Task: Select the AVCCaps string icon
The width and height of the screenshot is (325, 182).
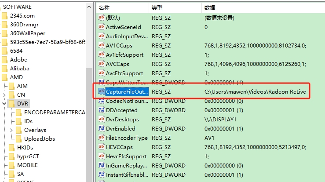Action: point(101,64)
